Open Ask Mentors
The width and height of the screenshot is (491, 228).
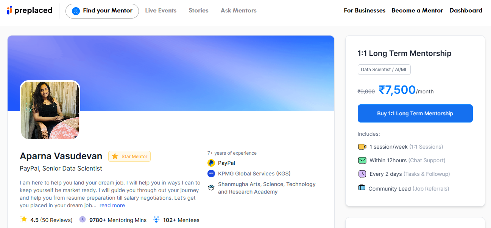tap(238, 11)
